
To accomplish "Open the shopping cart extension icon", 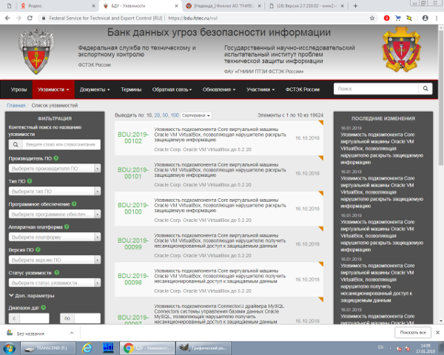I will pyautogui.click(x=398, y=18).
